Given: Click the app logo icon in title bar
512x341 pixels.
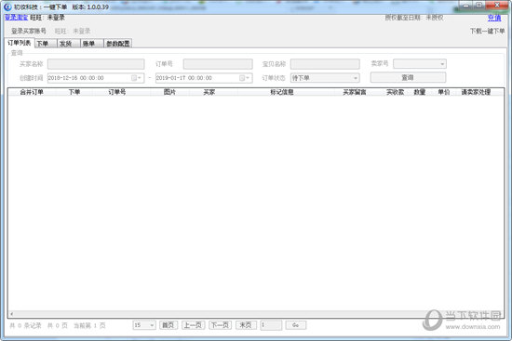Looking at the screenshot, I should coord(7,7).
